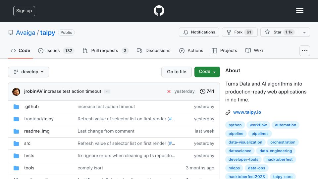This screenshot has height=179, width=318.
Task: Click the pipeline topic tag
Action: (x=236, y=134)
